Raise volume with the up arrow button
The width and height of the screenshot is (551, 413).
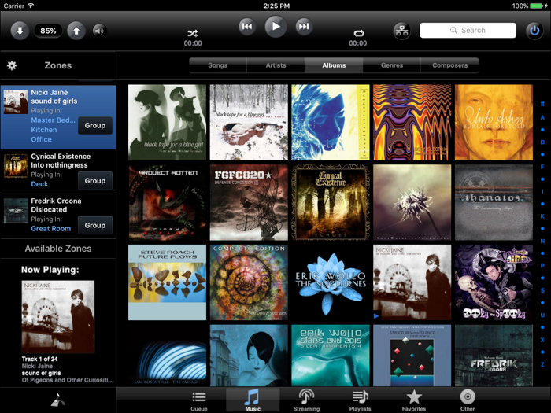click(76, 31)
